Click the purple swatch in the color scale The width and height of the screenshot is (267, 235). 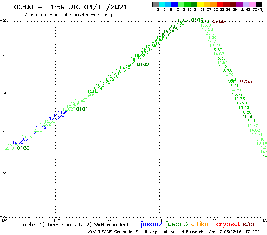240,5
